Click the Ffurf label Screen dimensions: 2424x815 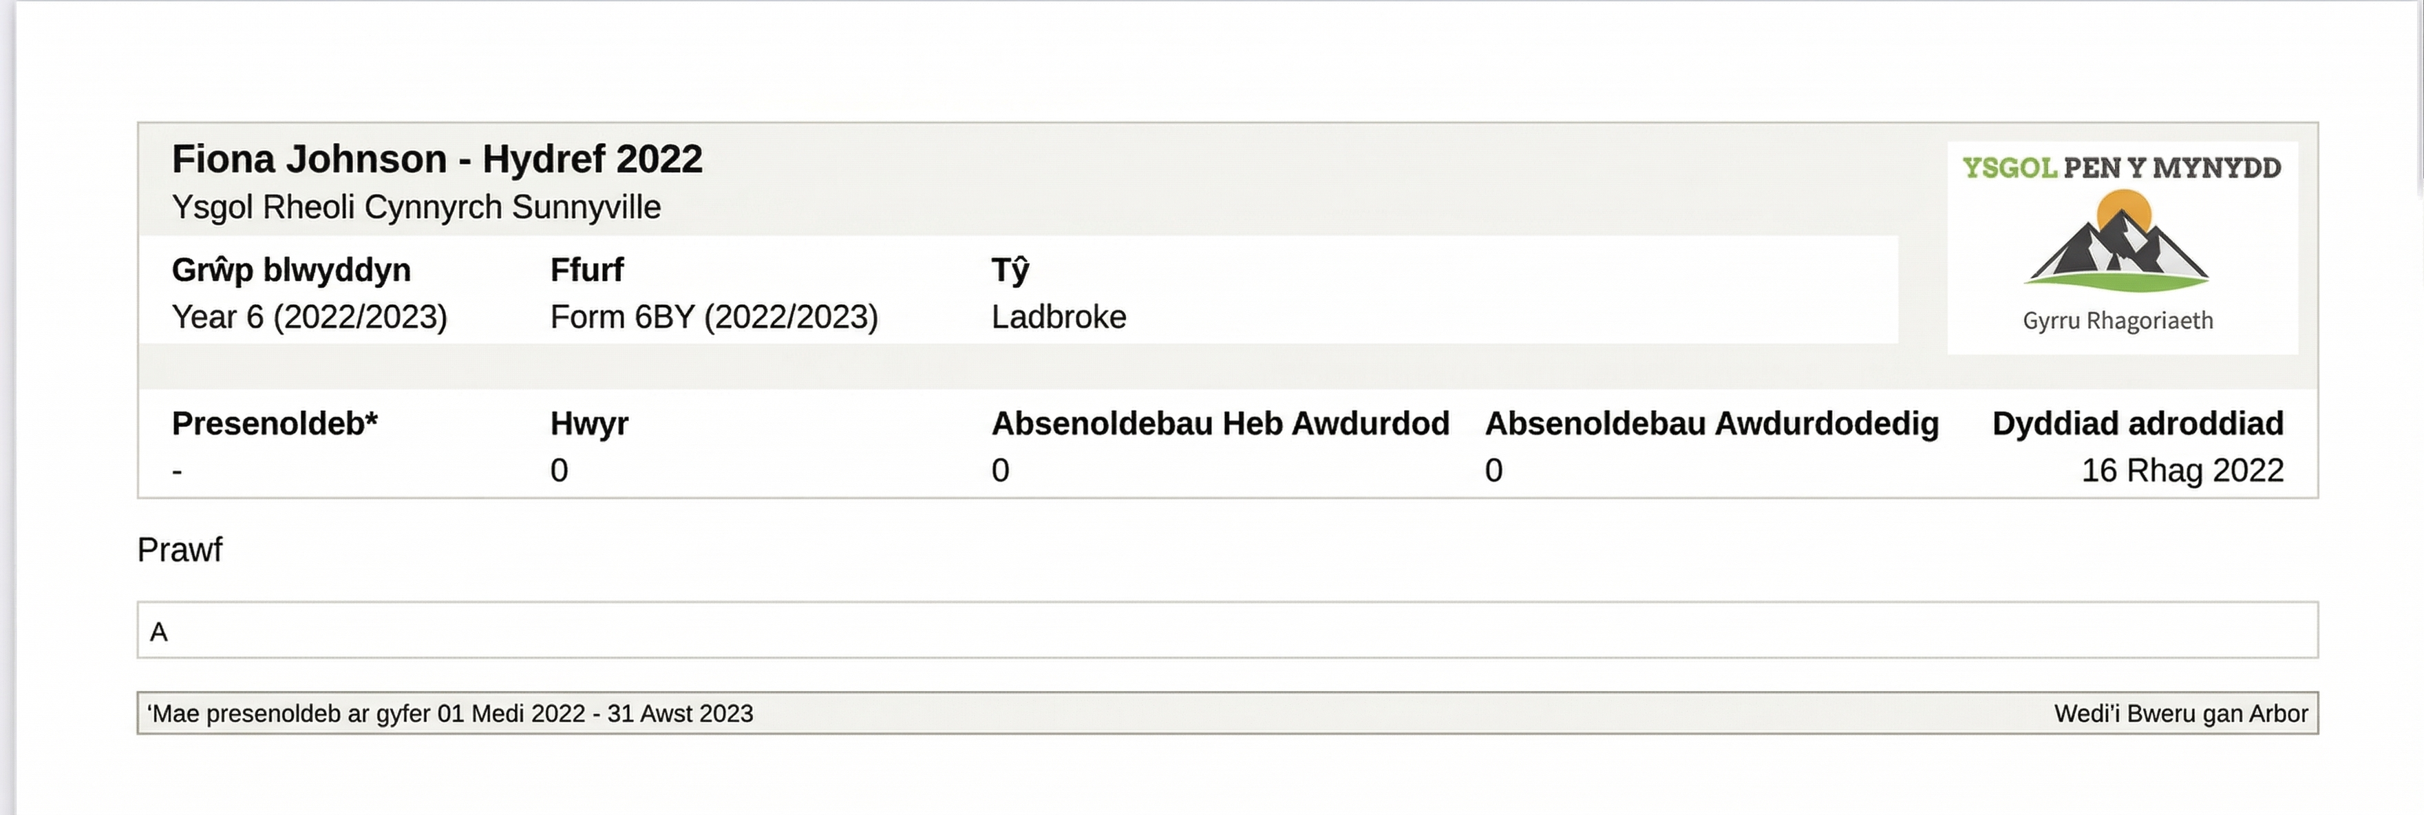586,270
